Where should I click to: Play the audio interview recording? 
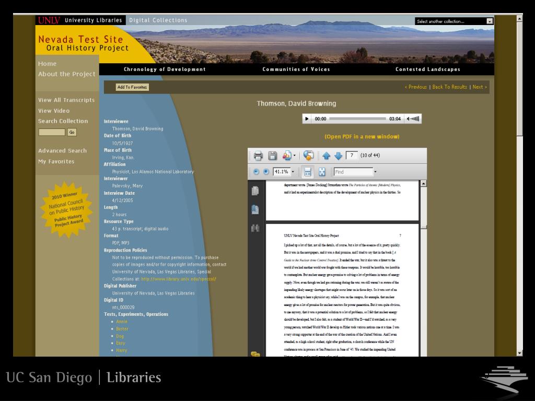[x=307, y=119]
